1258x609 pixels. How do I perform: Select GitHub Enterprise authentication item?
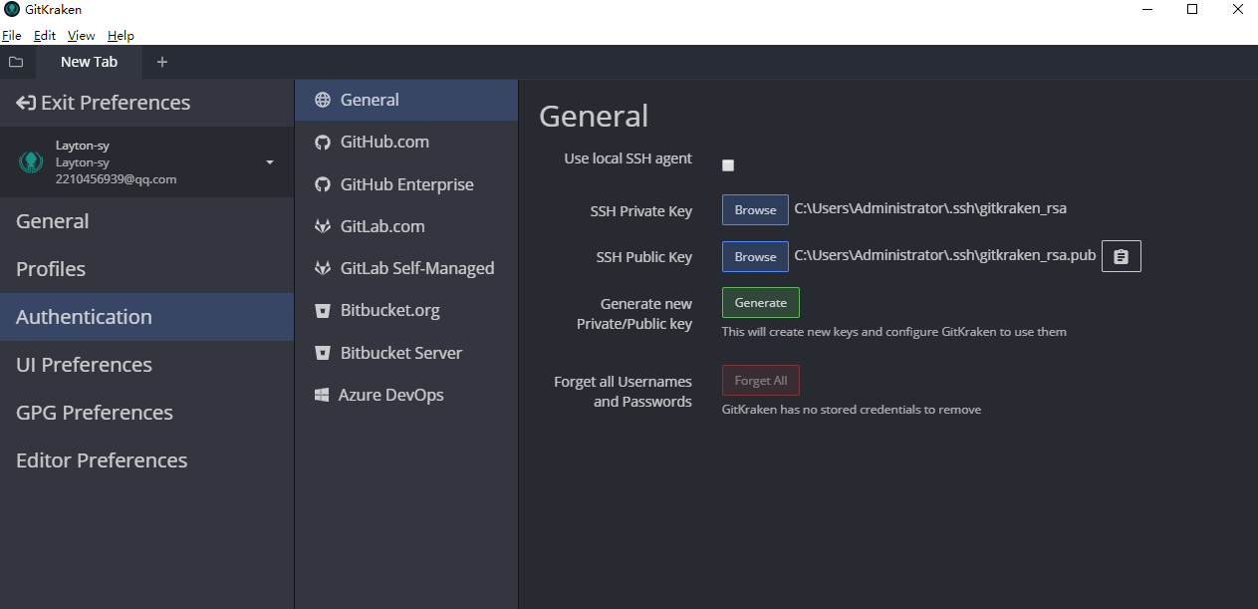coord(406,184)
